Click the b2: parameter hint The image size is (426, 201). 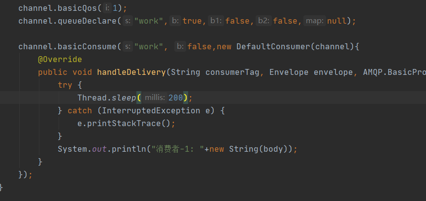pos(263,21)
